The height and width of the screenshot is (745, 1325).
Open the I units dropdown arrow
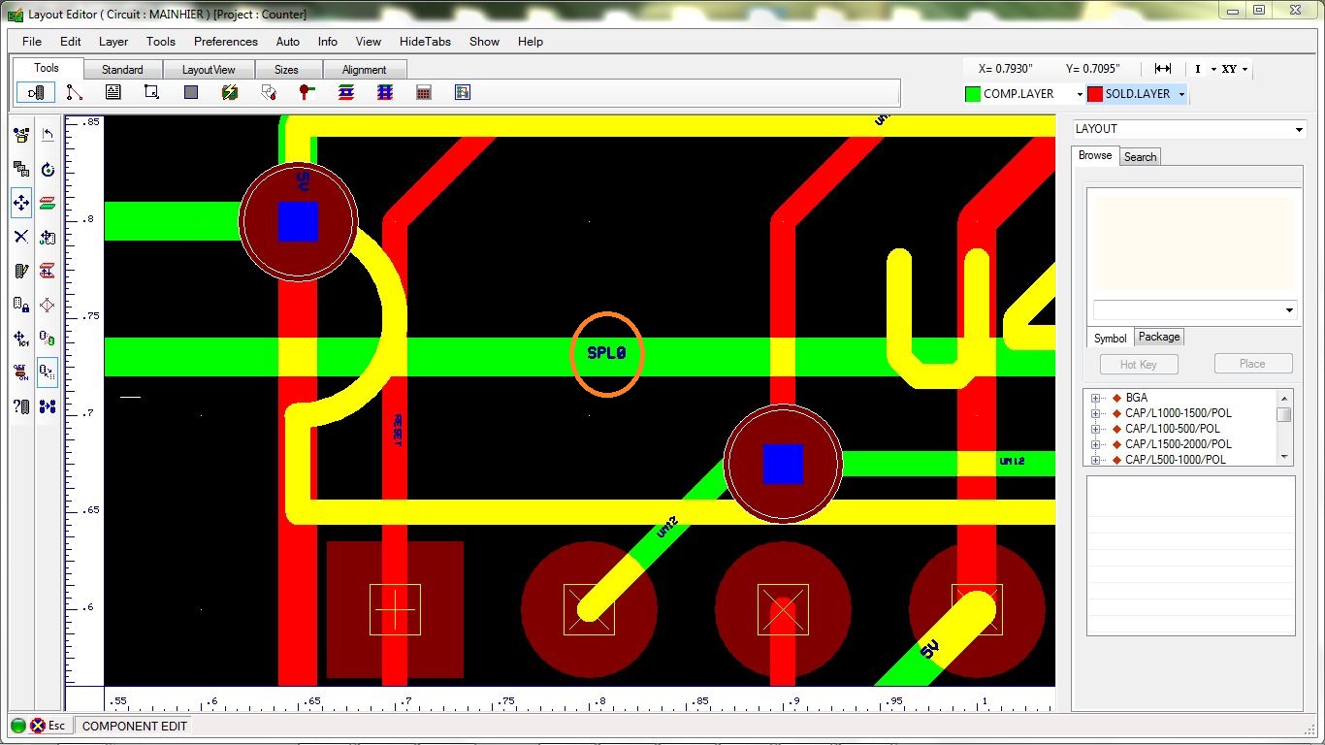coord(1213,69)
